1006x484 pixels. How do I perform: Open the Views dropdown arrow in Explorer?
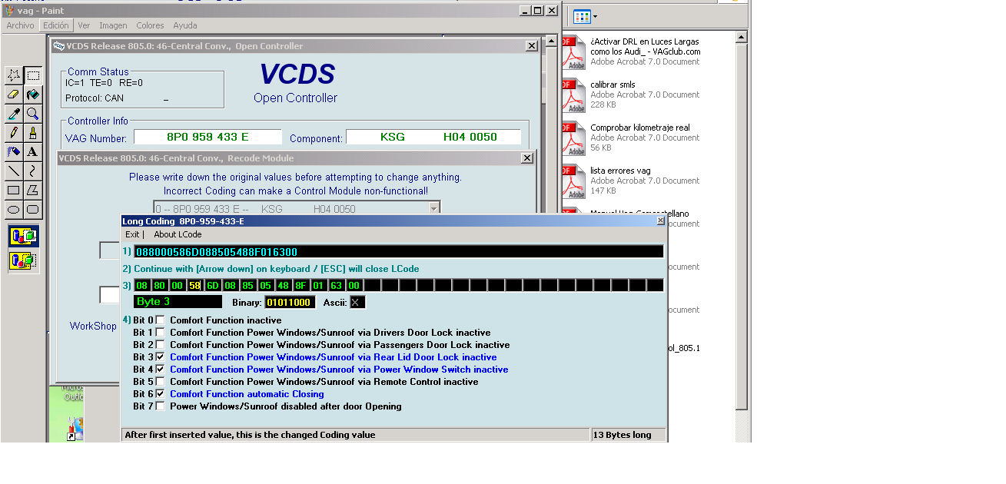[x=595, y=16]
